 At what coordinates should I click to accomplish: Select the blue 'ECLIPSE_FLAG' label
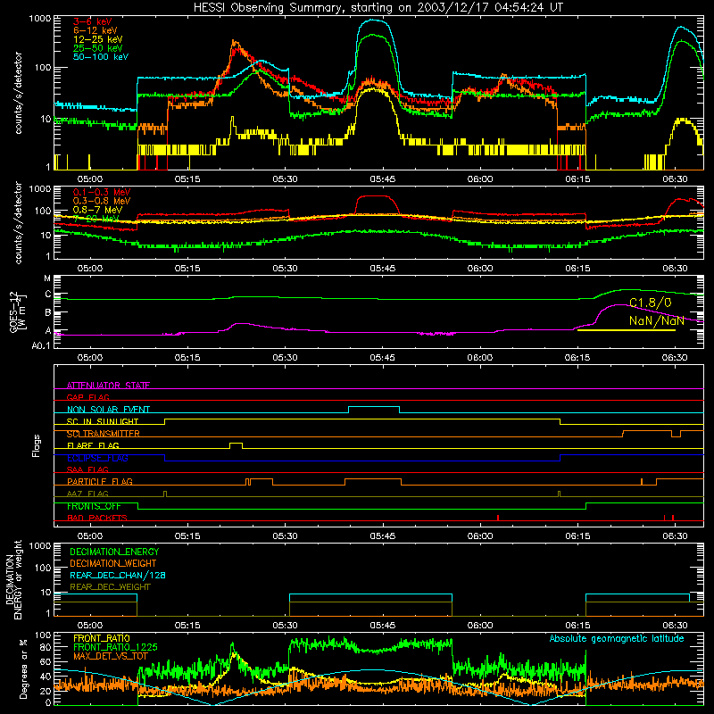(x=97, y=458)
